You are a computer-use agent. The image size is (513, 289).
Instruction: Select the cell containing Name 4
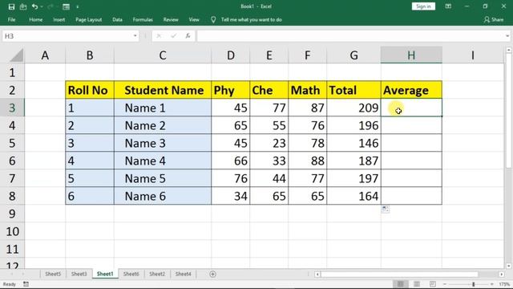point(163,161)
